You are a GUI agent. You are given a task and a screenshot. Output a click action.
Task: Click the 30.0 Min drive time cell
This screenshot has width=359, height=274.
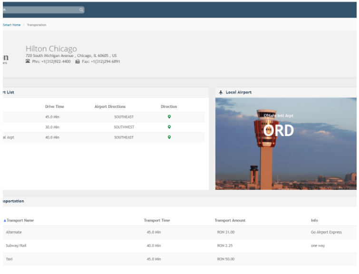click(52, 127)
